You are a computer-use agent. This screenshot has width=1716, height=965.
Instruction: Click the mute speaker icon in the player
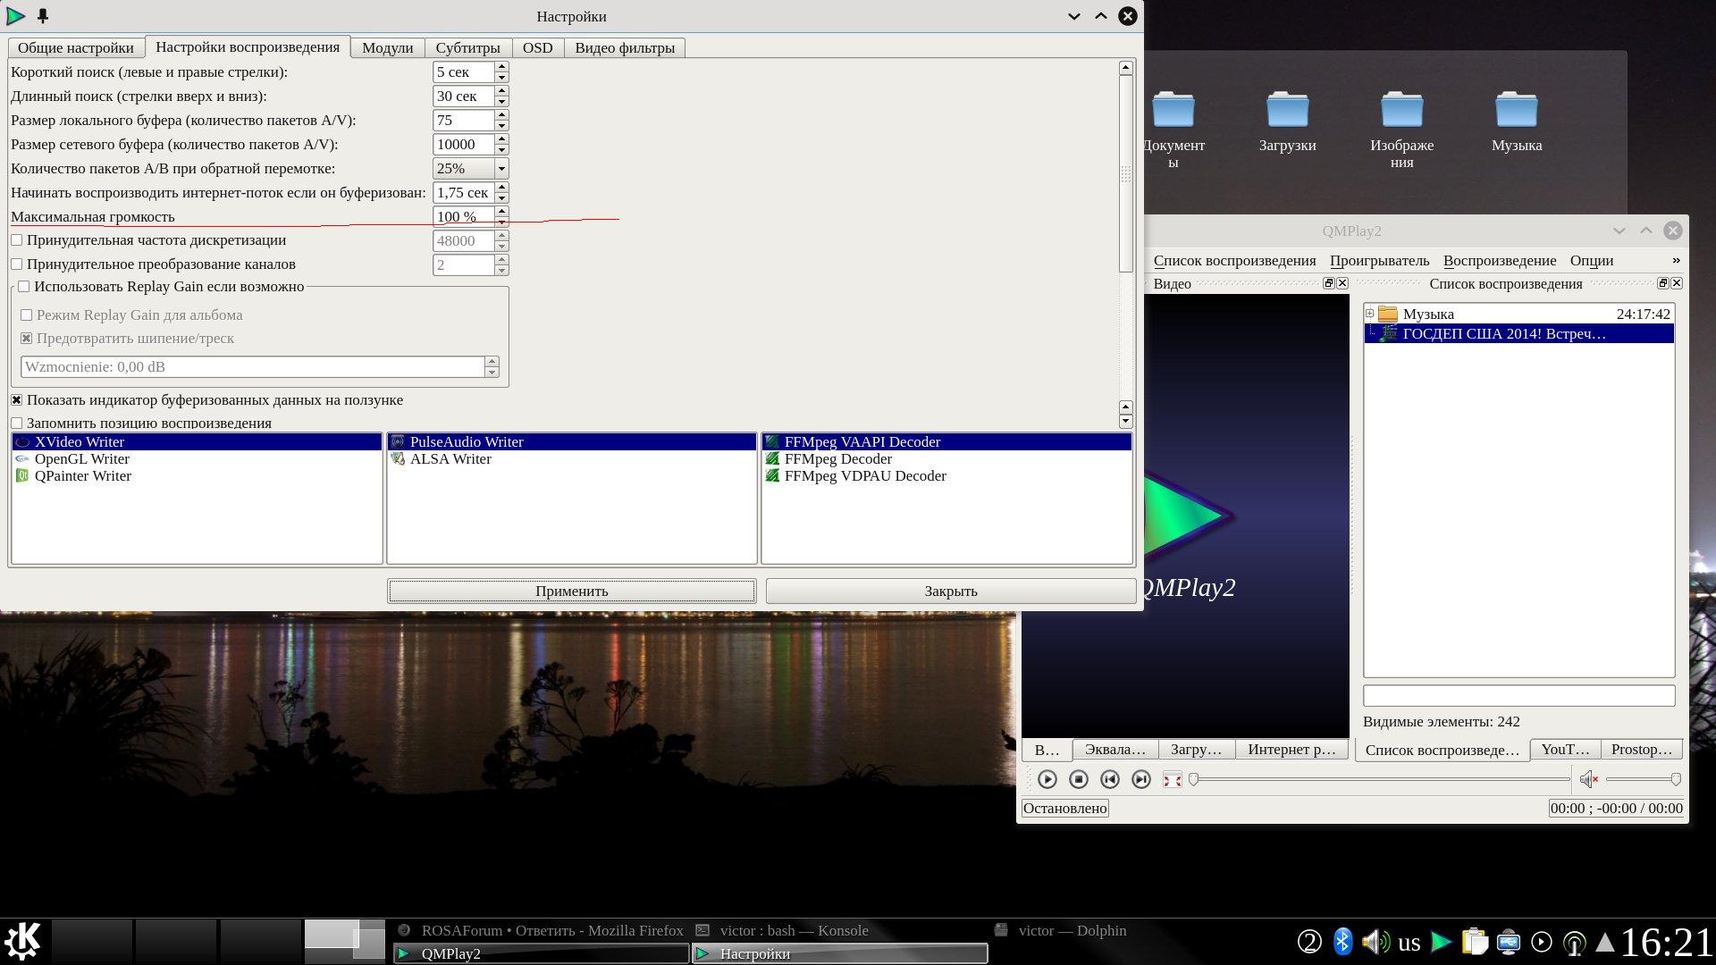coord(1588,779)
